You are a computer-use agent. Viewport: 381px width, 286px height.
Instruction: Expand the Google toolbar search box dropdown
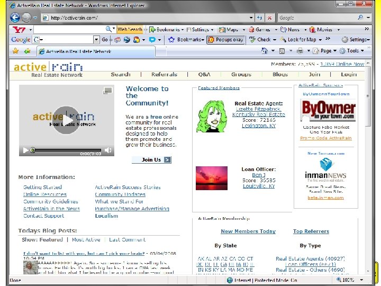tap(96, 40)
